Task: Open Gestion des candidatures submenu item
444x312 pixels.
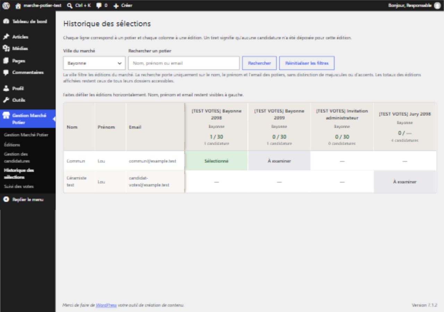Action: pos(17,157)
